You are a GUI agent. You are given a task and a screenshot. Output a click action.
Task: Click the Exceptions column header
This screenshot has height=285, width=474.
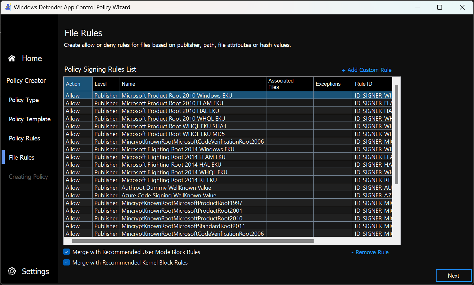pyautogui.click(x=333, y=84)
